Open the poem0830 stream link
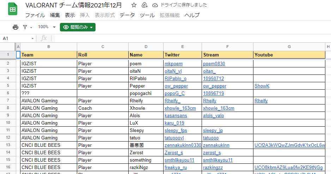Screen dimensions: 331x174 (x=214, y=64)
